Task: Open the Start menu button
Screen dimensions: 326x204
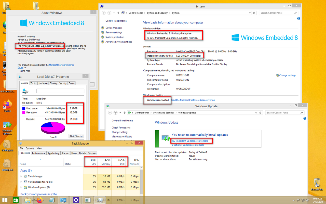Action: click(5, 200)
